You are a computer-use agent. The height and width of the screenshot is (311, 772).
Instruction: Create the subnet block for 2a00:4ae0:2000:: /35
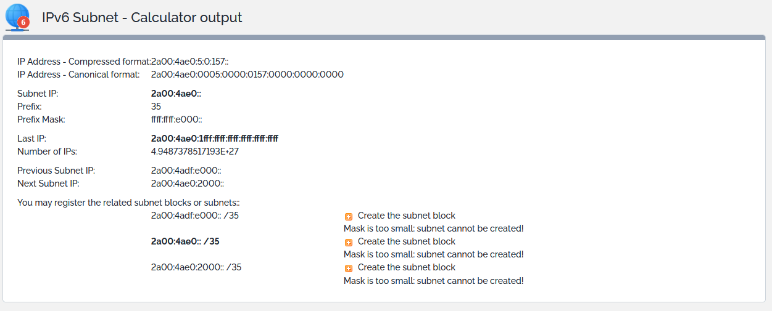(406, 267)
